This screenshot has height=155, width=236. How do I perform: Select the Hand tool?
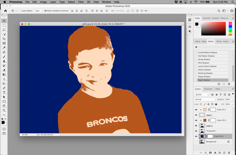(x=4, y=106)
